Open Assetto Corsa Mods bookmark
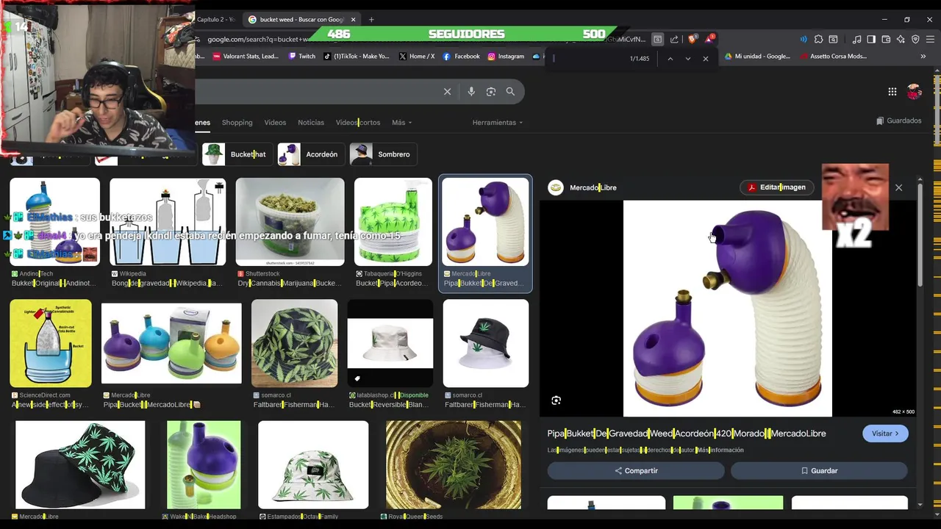This screenshot has height=529, width=941. [834, 56]
